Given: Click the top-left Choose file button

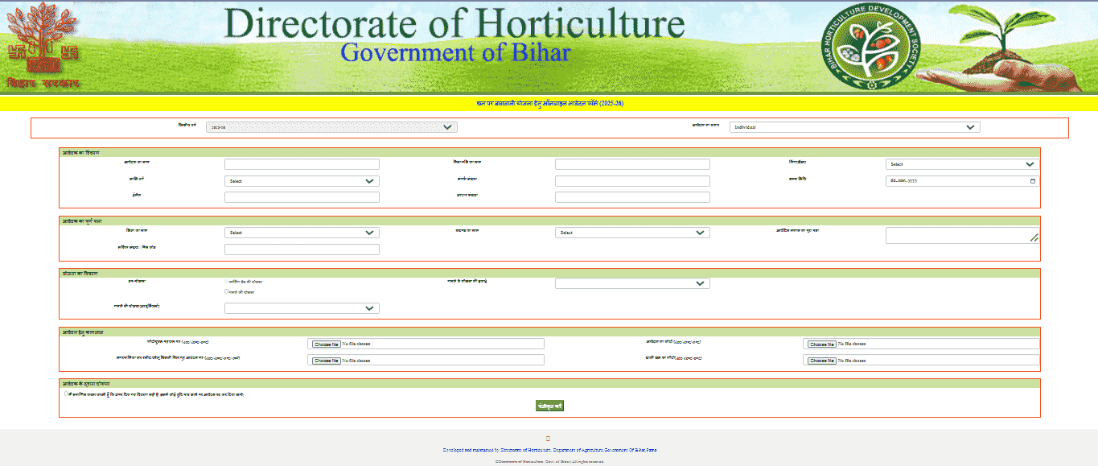Looking at the screenshot, I should pyautogui.click(x=326, y=344).
